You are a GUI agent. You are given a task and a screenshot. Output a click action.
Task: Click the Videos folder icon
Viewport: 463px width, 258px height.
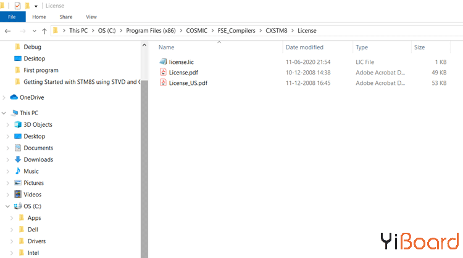(x=18, y=195)
